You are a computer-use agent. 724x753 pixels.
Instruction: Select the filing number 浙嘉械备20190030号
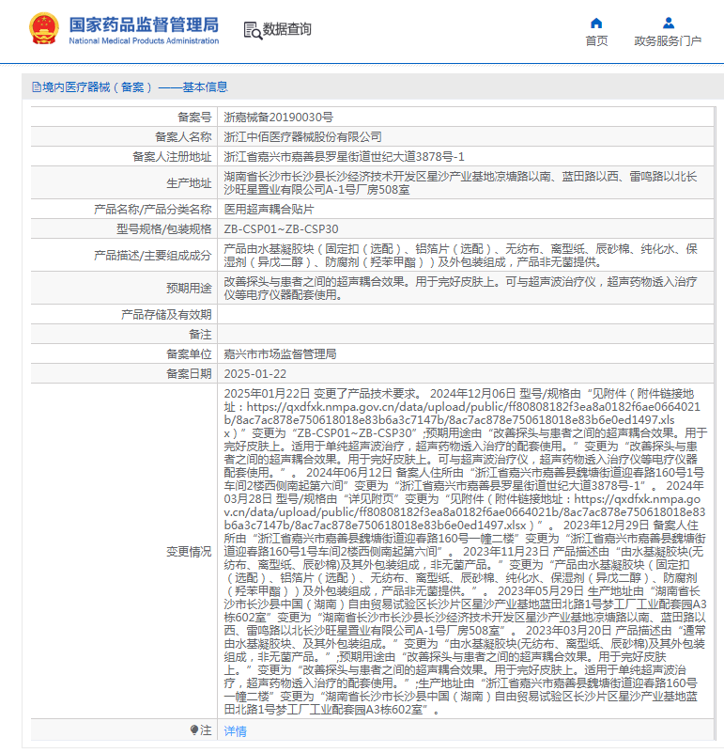tap(278, 118)
